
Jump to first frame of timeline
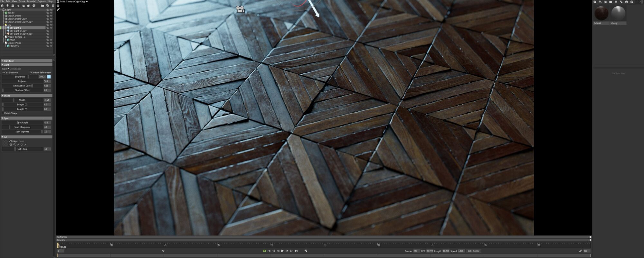tap(269, 251)
